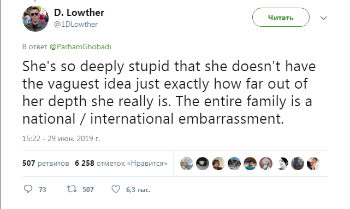
Task: View the 6 258 отметок «Нравится» list
Action: point(121,163)
